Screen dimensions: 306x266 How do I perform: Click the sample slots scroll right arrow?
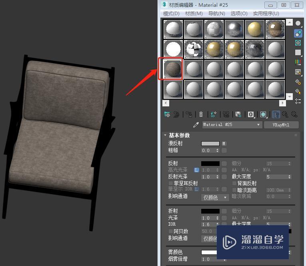[x=282, y=103]
